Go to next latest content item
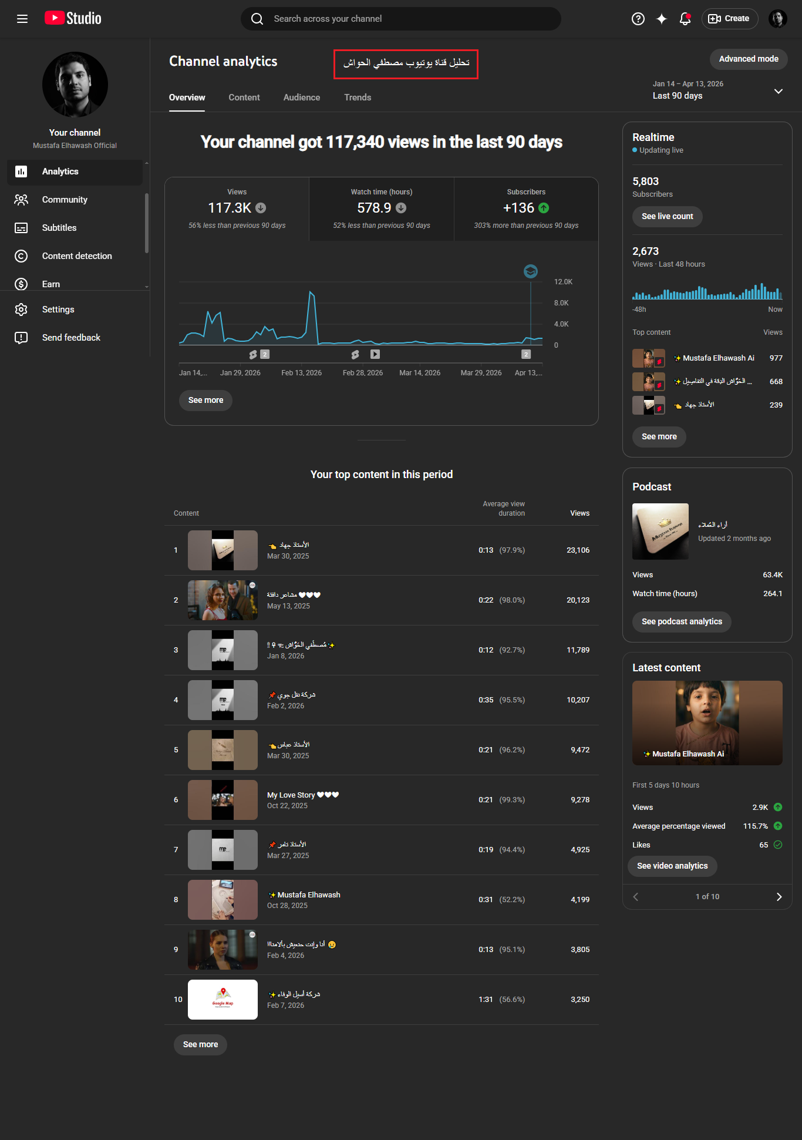802x1140 pixels. tap(779, 897)
